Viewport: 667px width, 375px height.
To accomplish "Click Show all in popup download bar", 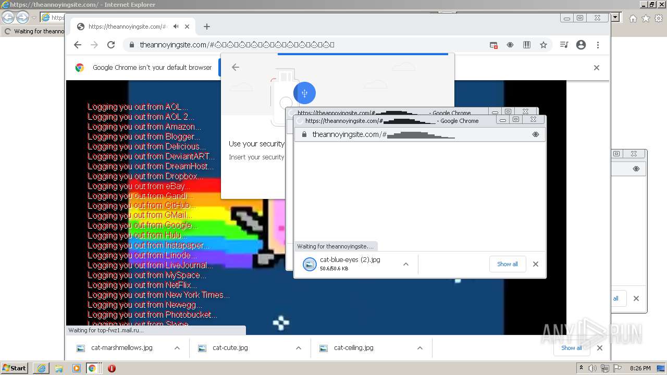I will 507,264.
